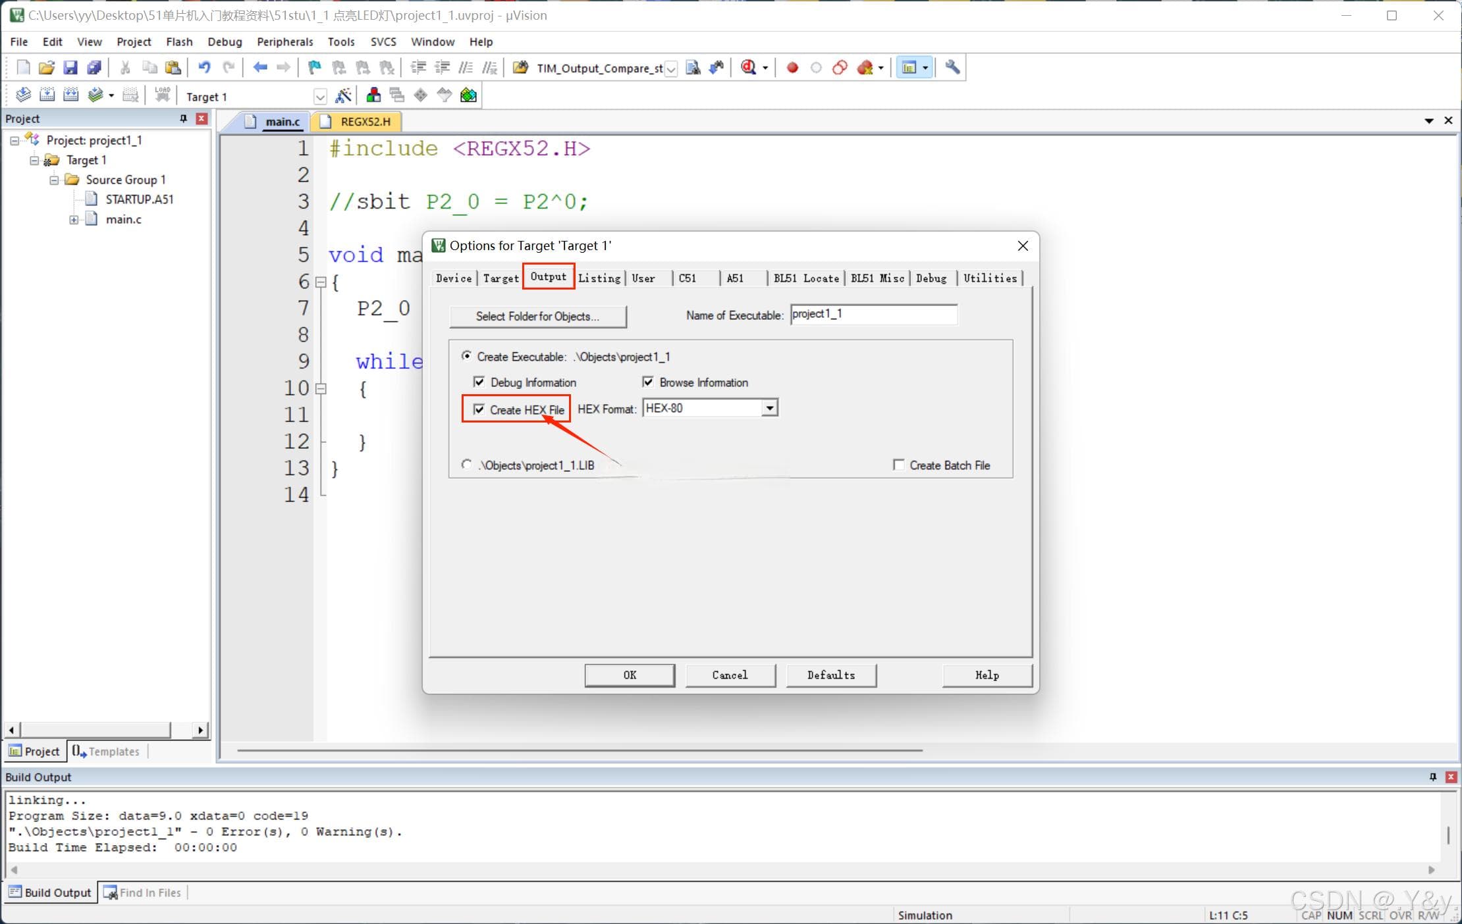Click the Start/Stop Debug Session magnifier icon

click(x=749, y=68)
